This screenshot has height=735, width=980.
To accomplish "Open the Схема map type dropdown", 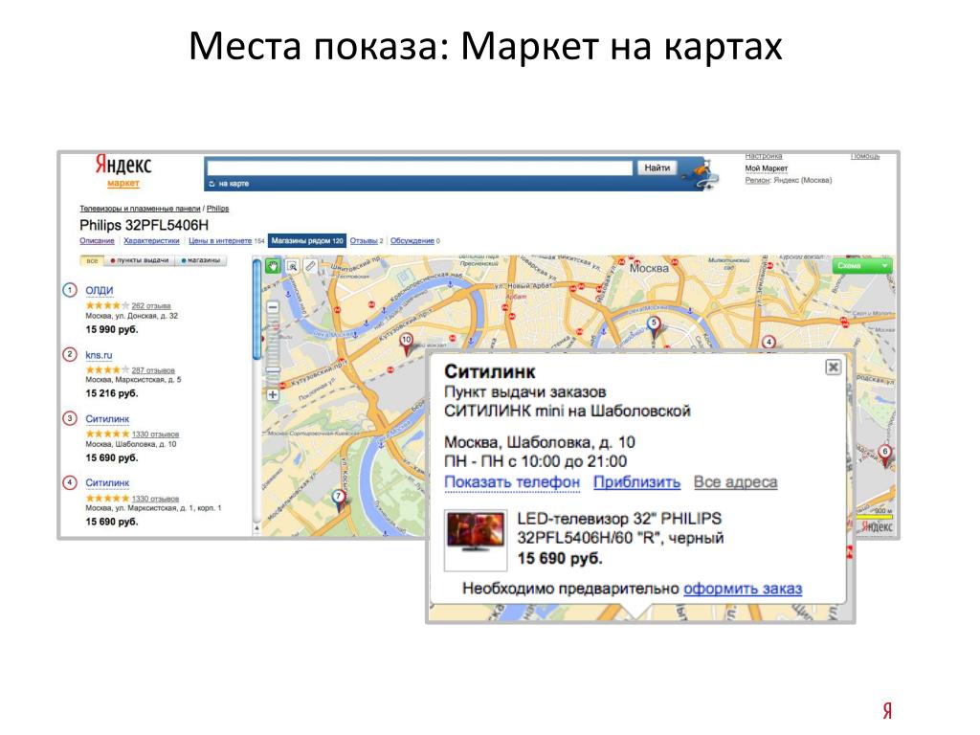I will 862,266.
